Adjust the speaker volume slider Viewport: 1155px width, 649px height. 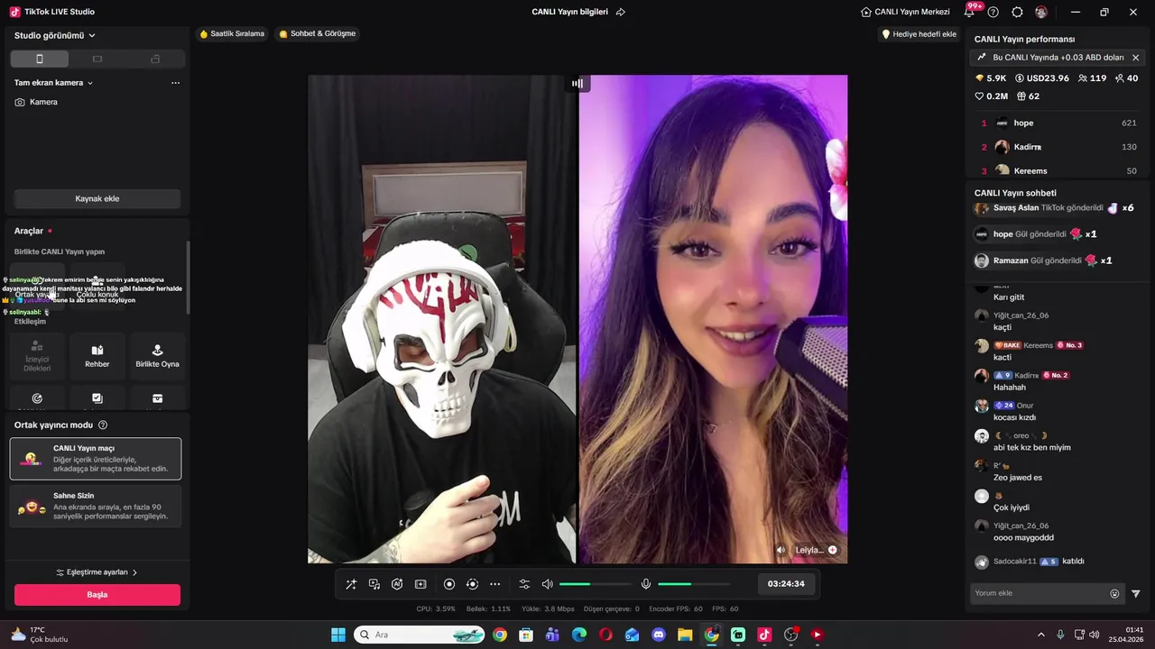(x=595, y=584)
